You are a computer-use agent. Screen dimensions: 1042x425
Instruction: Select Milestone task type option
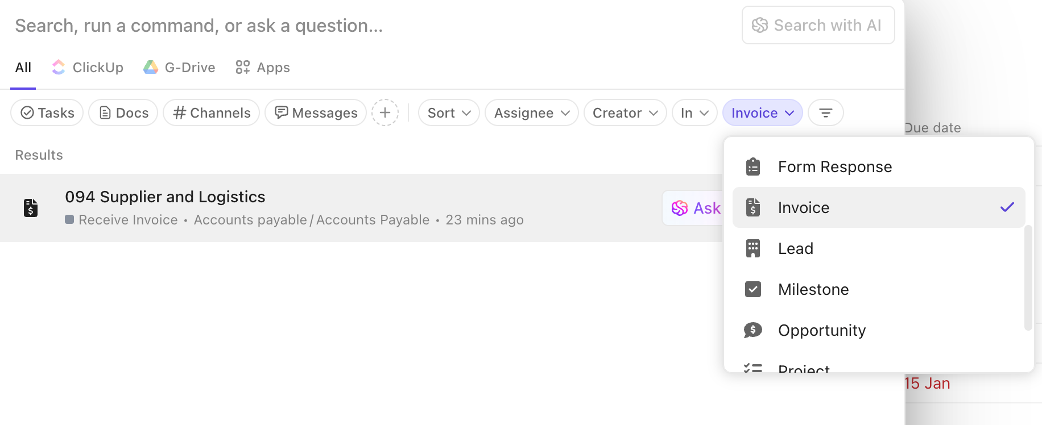[x=813, y=290]
